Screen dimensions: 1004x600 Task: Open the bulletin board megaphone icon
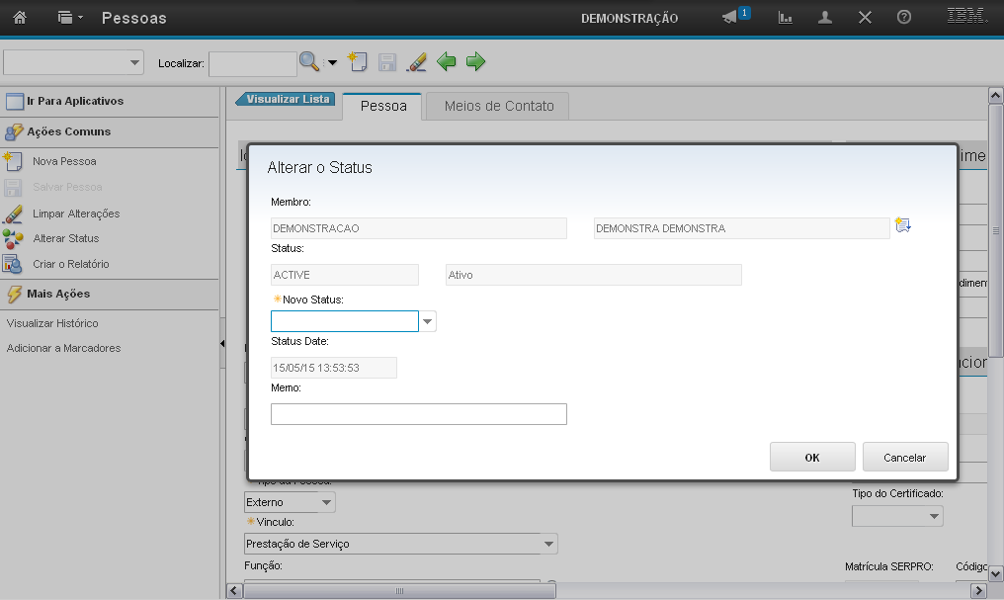pyautogui.click(x=730, y=18)
